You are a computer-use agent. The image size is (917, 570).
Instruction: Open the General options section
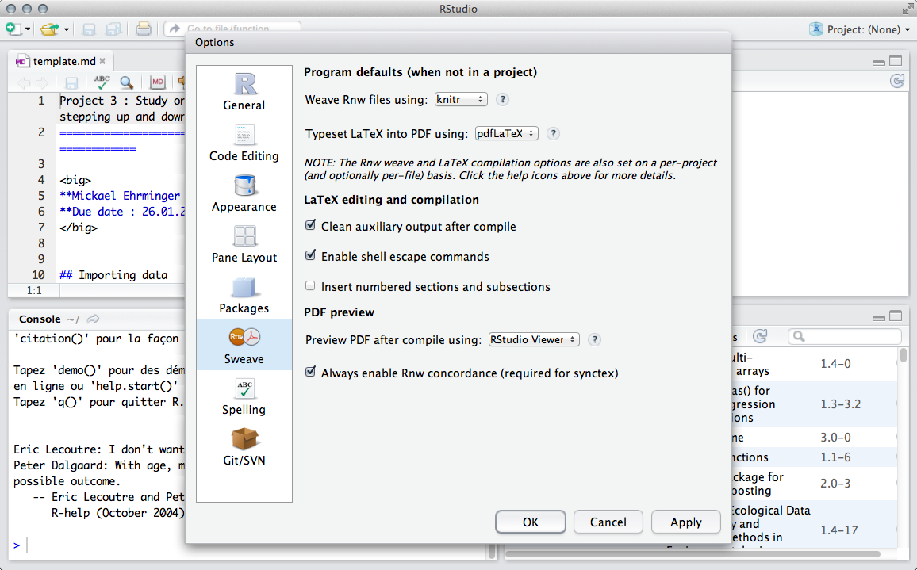pyautogui.click(x=244, y=92)
